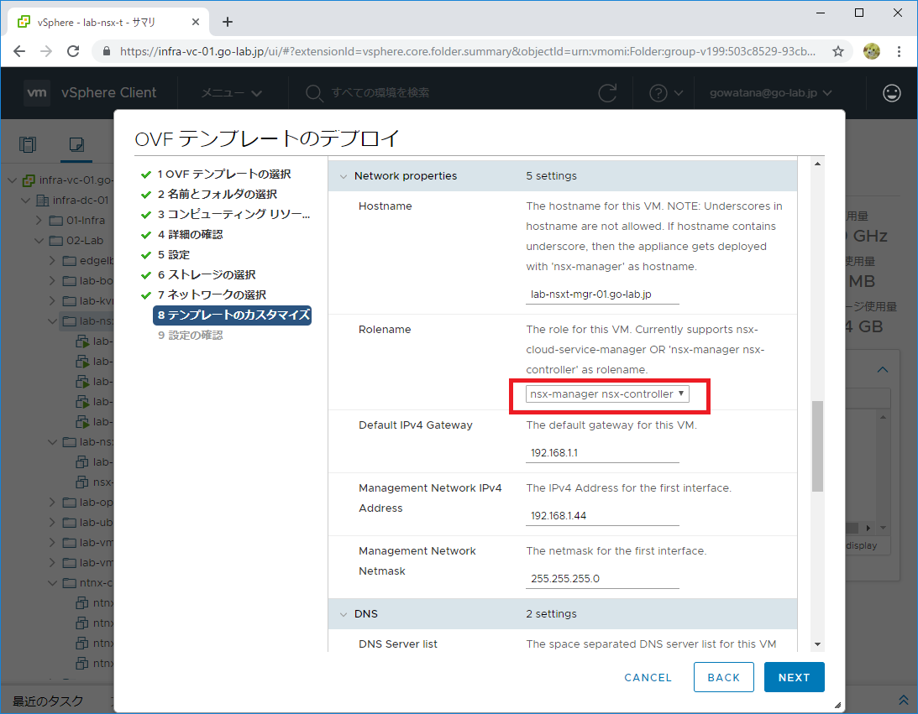918x714 pixels.
Task: Collapse the infra-vc-01 tree node
Action: (13, 180)
